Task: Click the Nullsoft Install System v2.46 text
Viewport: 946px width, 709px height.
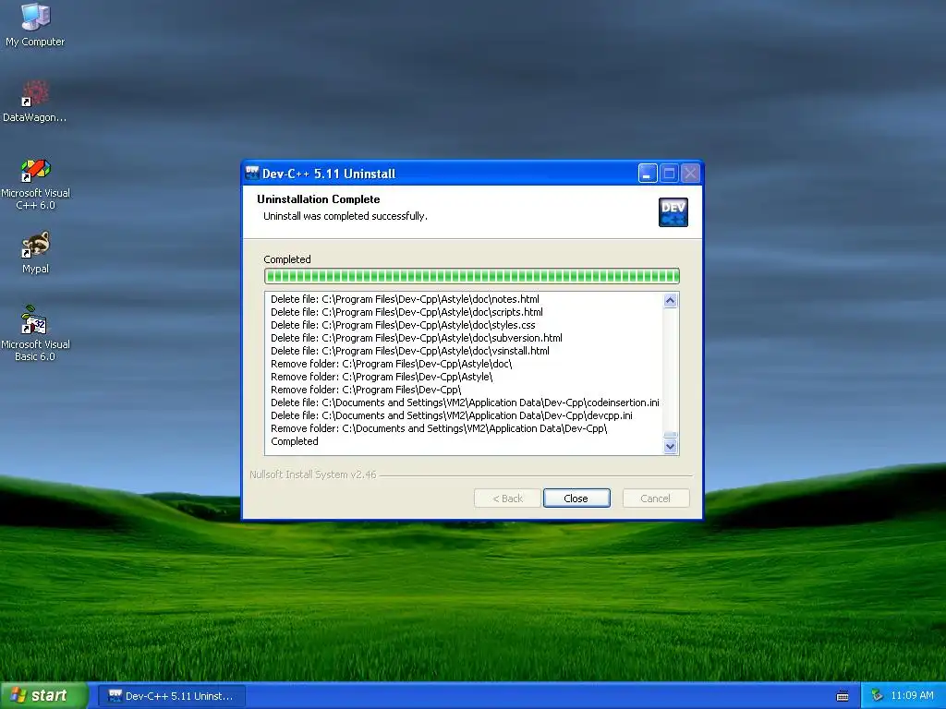Action: 313,475
